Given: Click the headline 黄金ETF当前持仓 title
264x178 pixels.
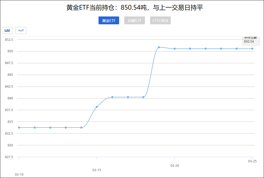Looking at the screenshot, I should click(135, 8).
